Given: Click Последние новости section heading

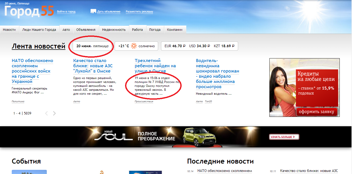Looking at the screenshot, I should pos(220,161).
